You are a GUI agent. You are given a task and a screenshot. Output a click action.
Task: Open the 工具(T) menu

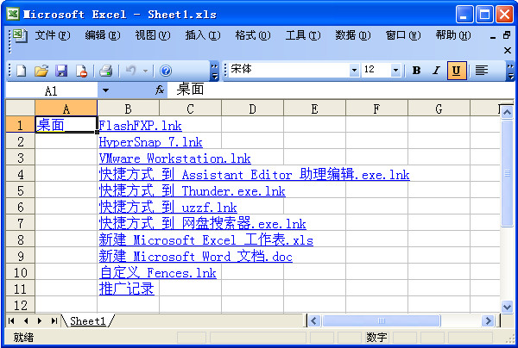303,35
